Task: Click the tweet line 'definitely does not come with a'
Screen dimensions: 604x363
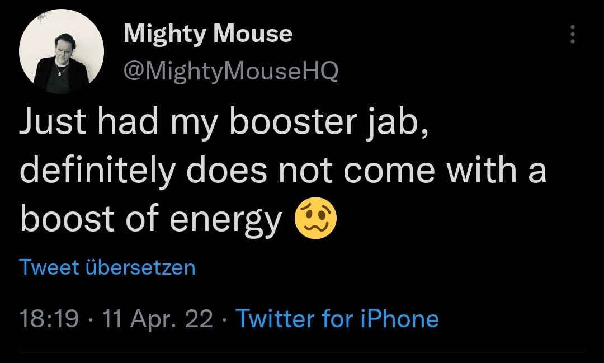Action: pyautogui.click(x=282, y=170)
